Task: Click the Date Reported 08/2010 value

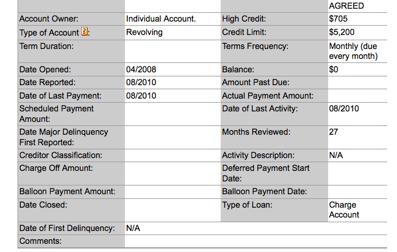Action: (x=141, y=82)
